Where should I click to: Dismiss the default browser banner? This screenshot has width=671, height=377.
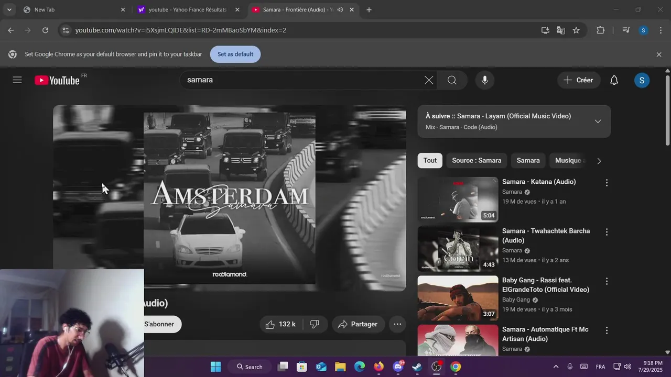click(x=659, y=54)
